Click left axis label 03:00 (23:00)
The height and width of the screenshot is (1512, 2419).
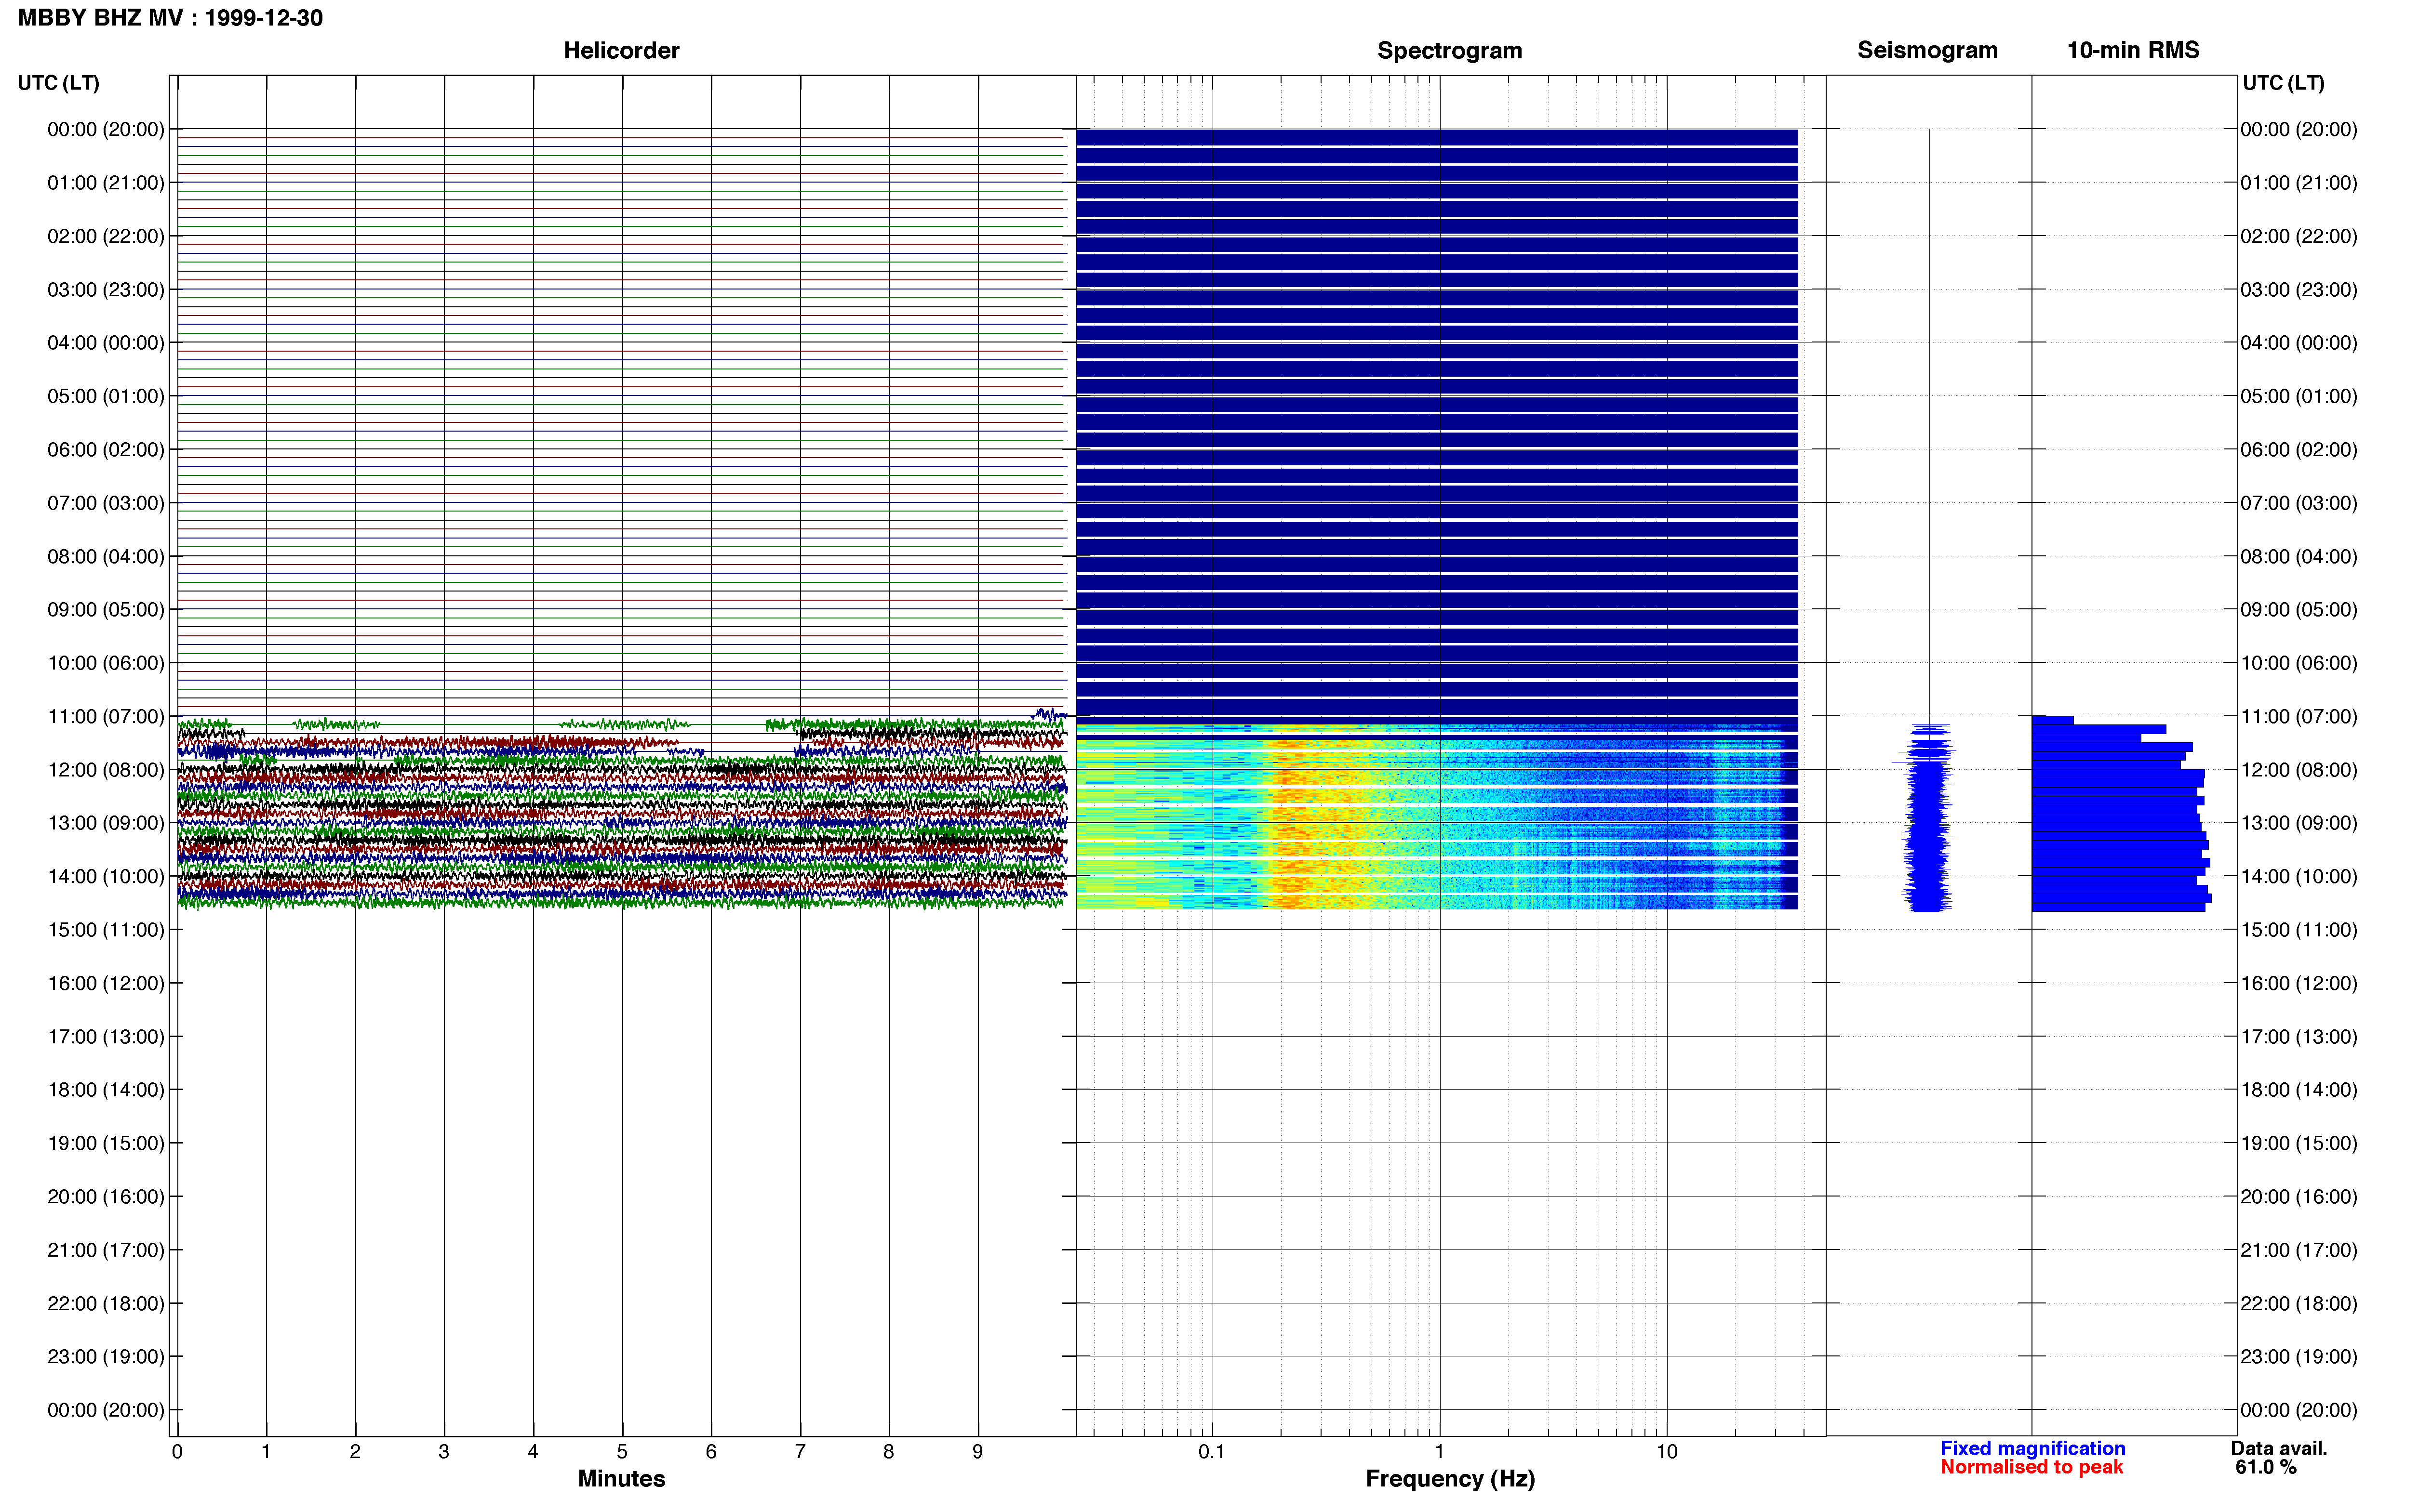tap(106, 290)
